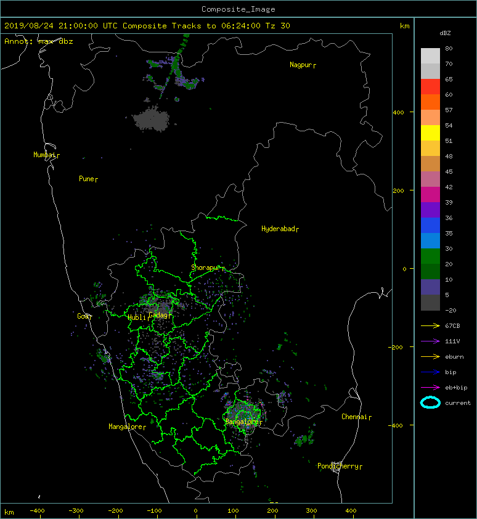Click the gray radar echo patch south of Nagpur latitude

[152, 119]
